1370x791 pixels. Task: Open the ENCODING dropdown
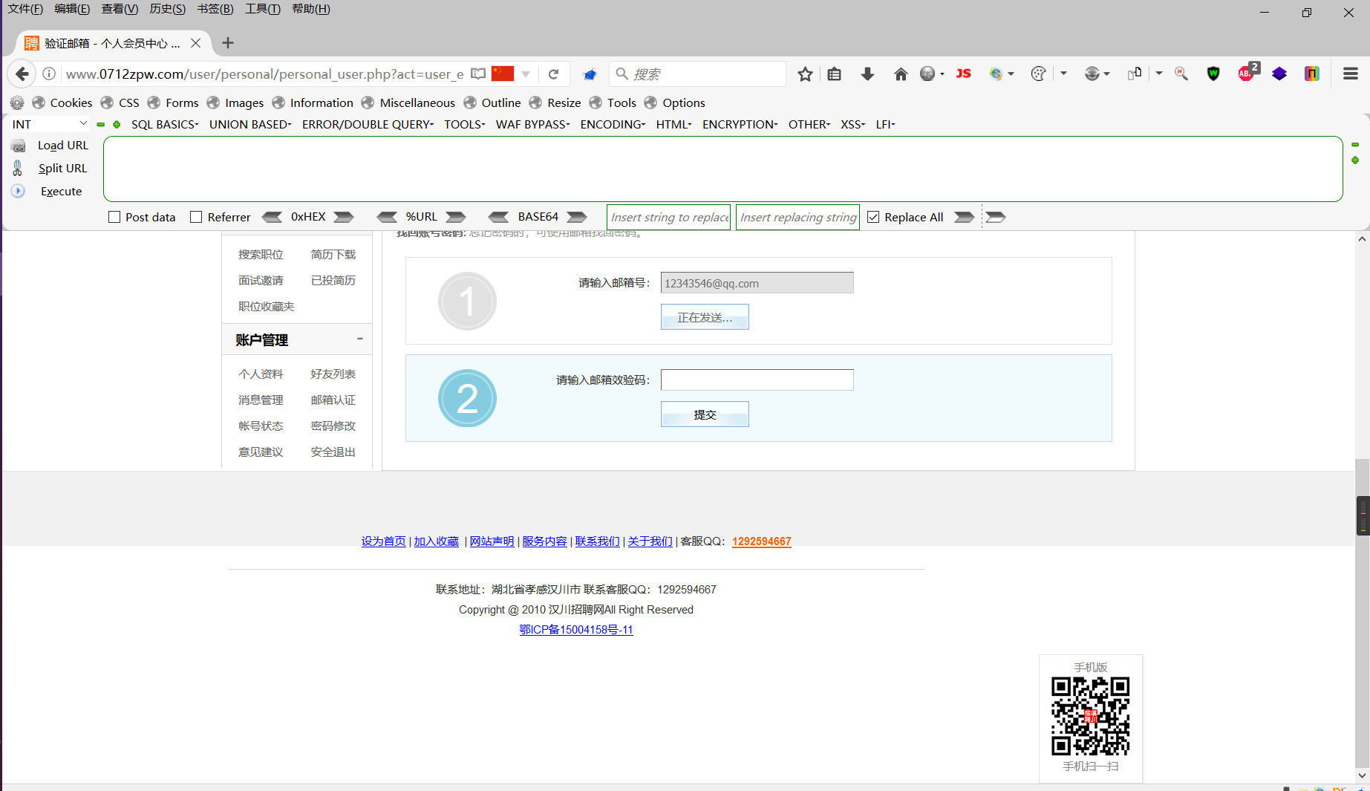[x=612, y=124]
